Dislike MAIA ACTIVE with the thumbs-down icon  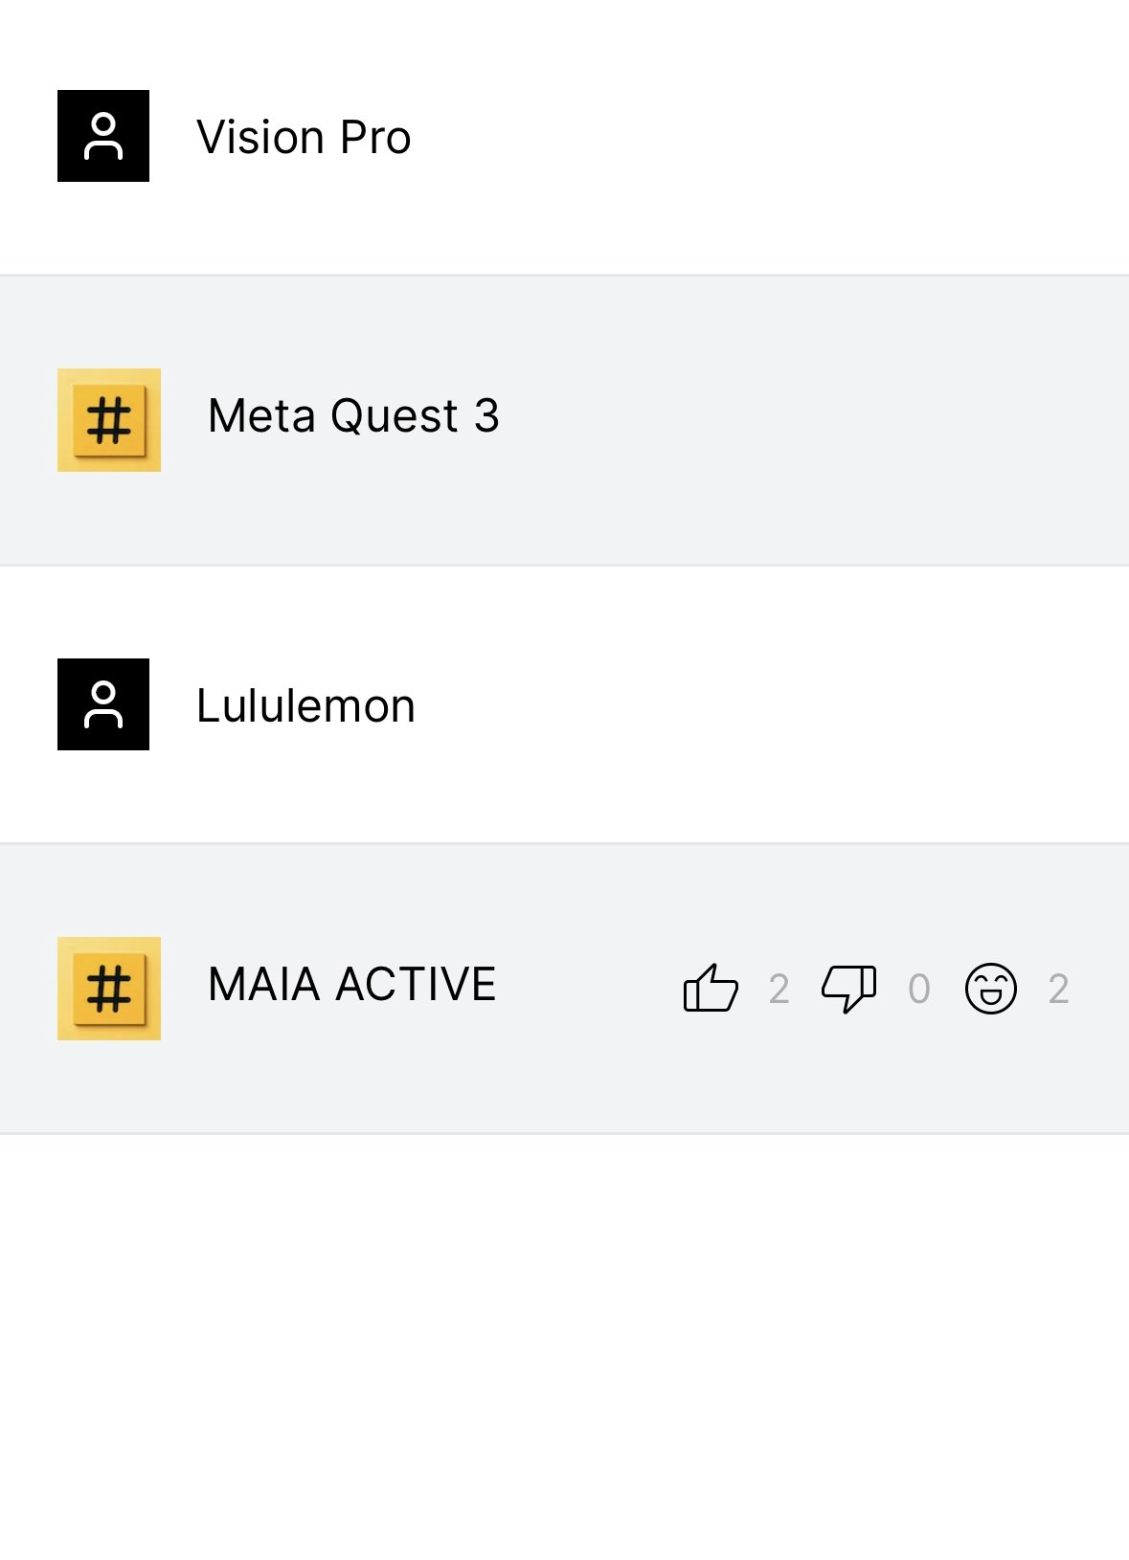(848, 988)
